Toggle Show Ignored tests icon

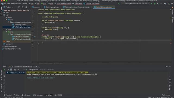coord(11,70)
